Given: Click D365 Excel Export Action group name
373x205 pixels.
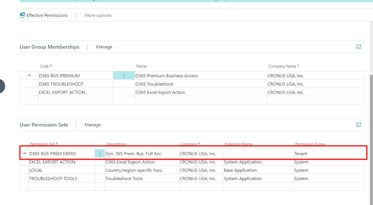Looking at the screenshot, I should click(x=201, y=92).
